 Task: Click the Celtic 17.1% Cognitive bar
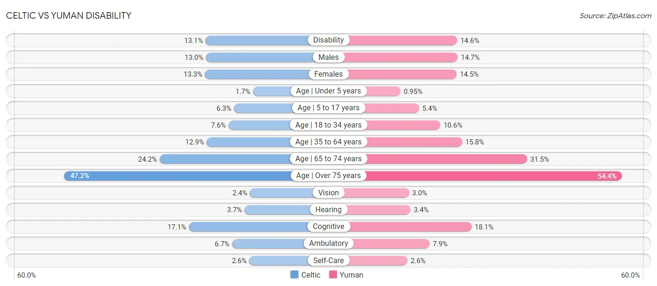point(249,227)
